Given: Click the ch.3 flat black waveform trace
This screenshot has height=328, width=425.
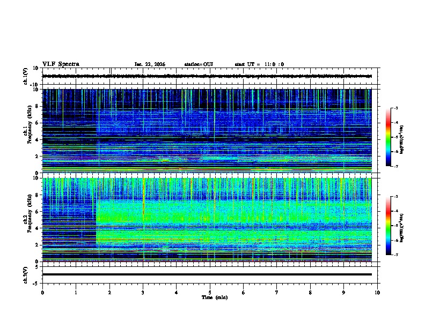Looking at the screenshot, I should click(x=207, y=274).
